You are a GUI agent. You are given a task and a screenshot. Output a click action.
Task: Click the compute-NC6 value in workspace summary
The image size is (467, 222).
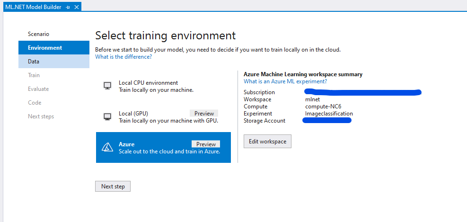(x=323, y=107)
